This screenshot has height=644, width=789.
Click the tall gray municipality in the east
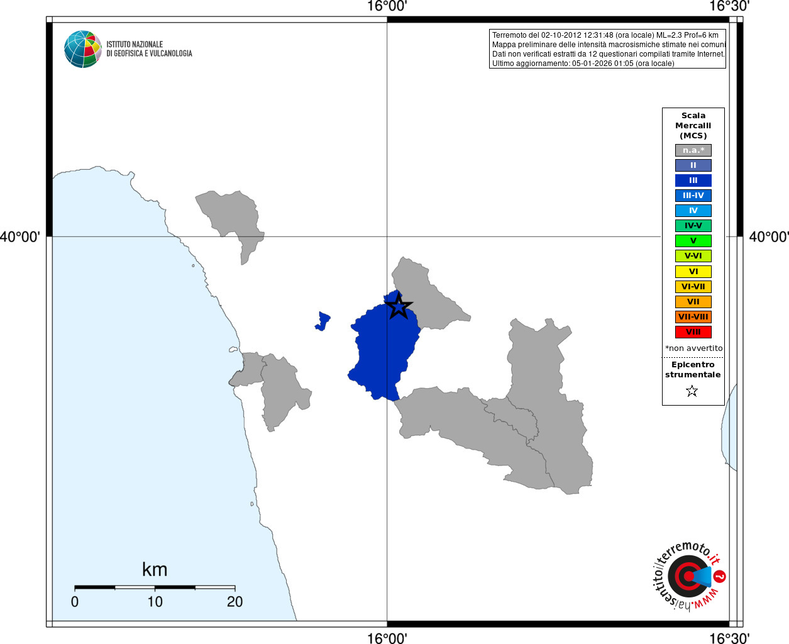[547, 402]
